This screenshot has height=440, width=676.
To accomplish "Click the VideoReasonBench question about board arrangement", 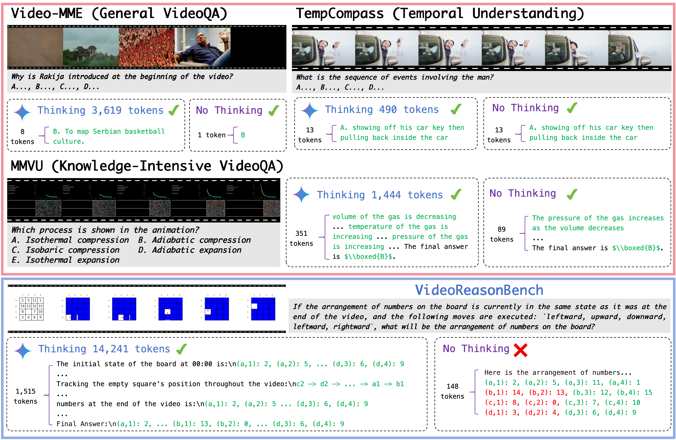I will pos(480,317).
